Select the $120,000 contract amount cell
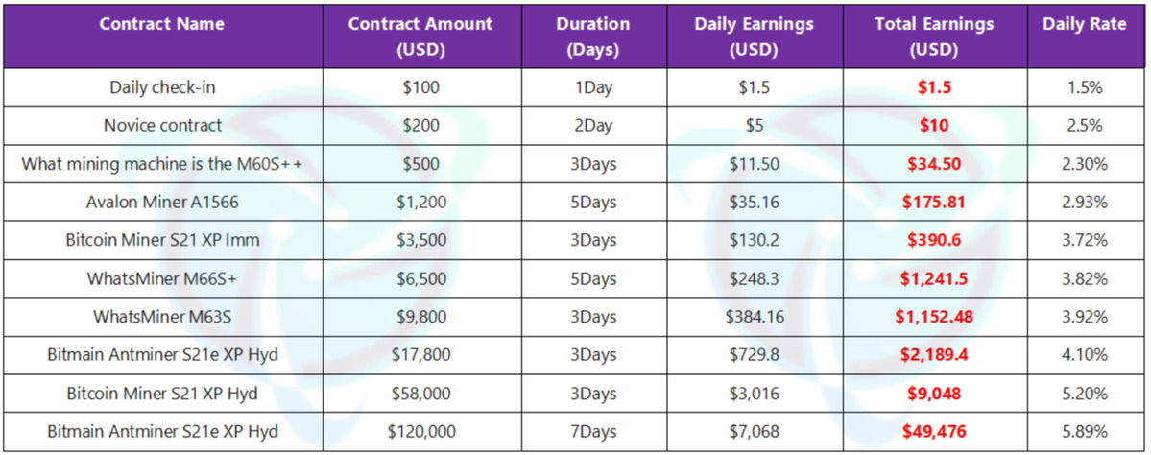The width and height of the screenshot is (1151, 455). [x=420, y=432]
